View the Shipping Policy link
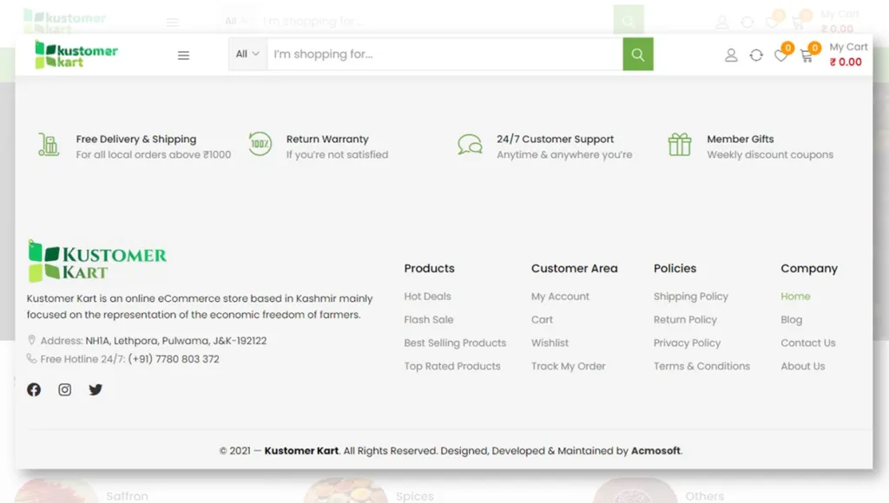Screen dimensions: 889x503 [690, 297]
